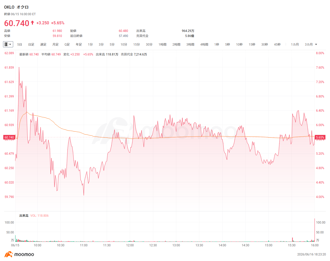Expand the more timeframes dropdown arrow
This screenshot has height=261, width=330.
pyautogui.click(x=316, y=45)
